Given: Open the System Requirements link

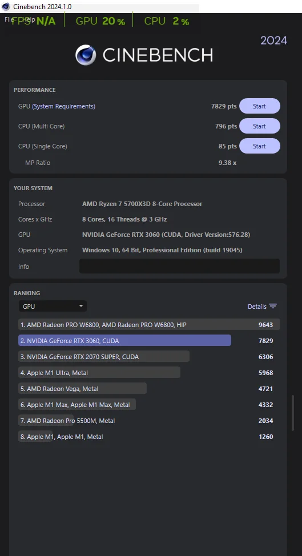Looking at the screenshot, I should pyautogui.click(x=63, y=106).
